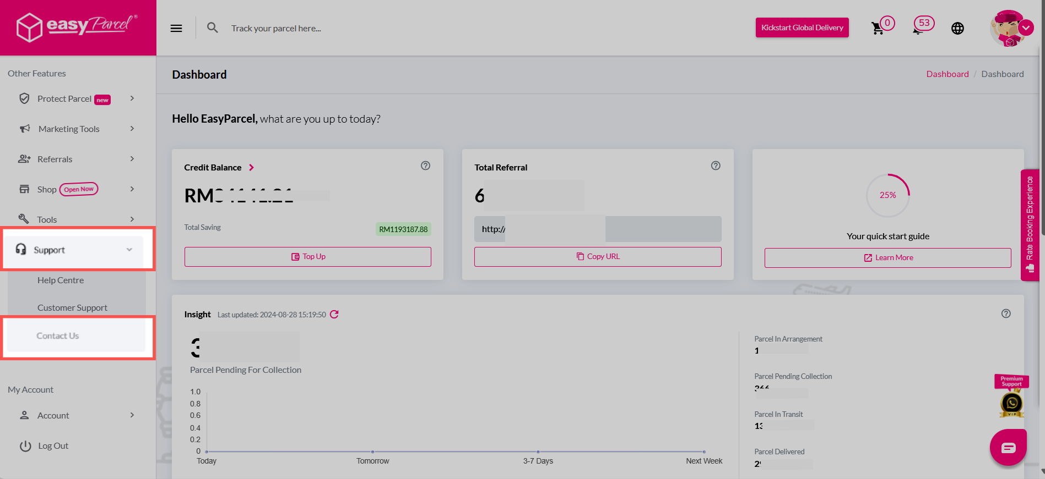This screenshot has width=1045, height=479.
Task: Click the user avatar picture
Action: (x=1007, y=28)
